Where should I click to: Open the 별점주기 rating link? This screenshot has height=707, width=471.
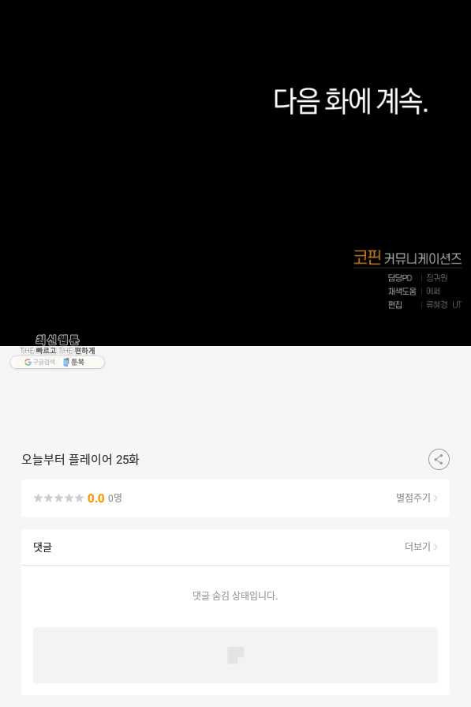point(413,498)
